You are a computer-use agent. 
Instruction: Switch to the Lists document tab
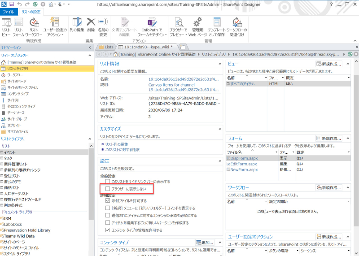(x=106, y=47)
